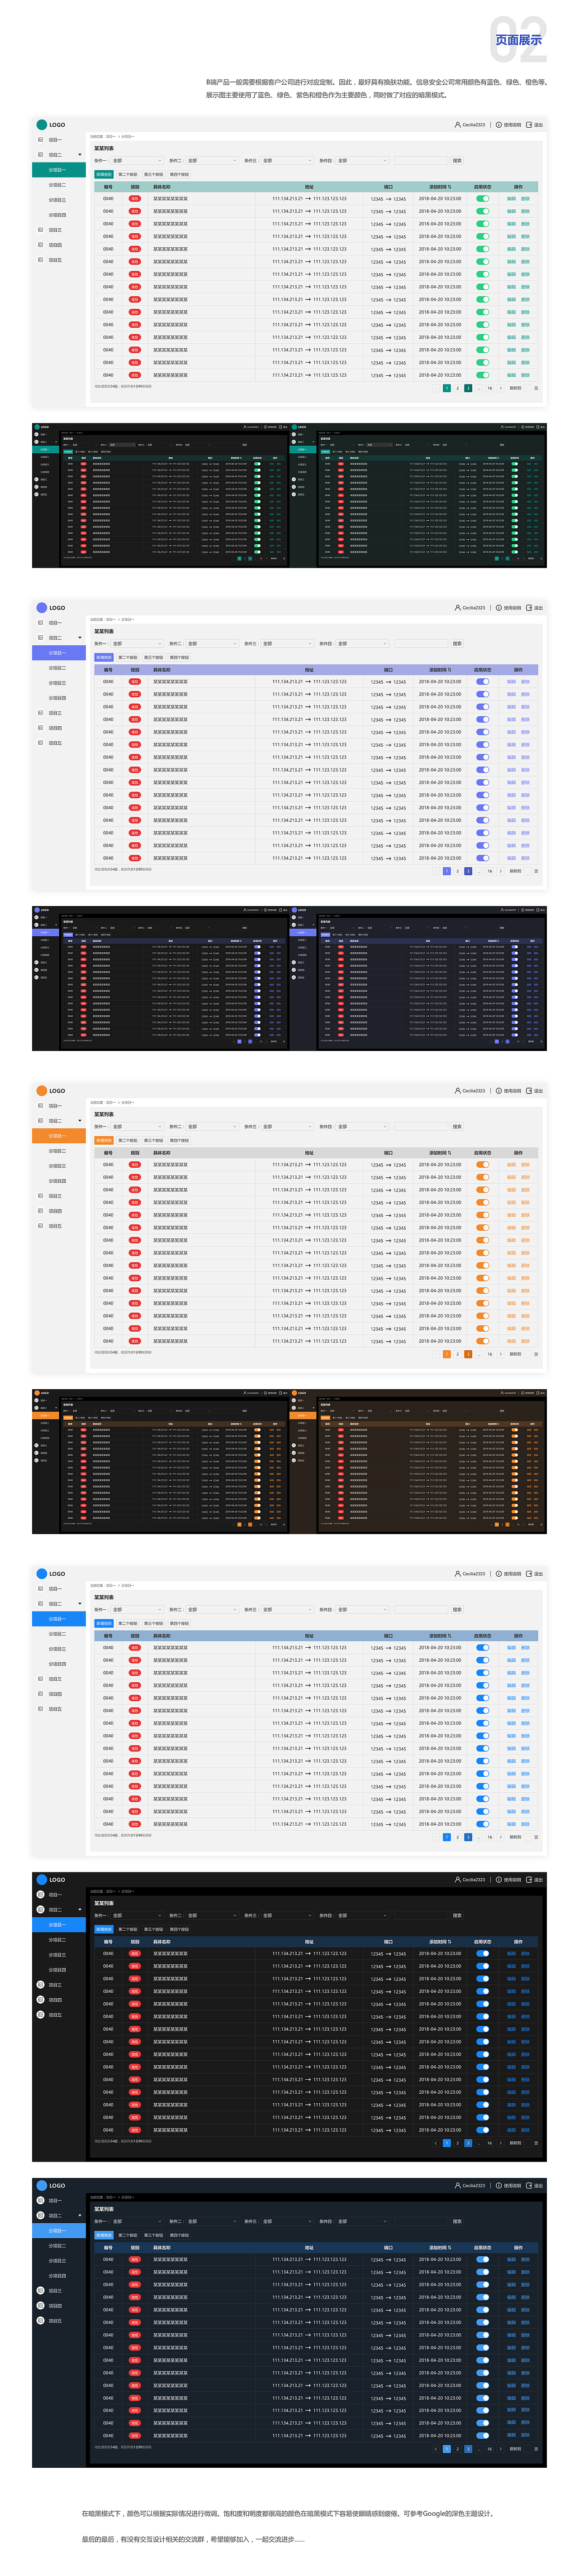
Task: Open the brown-tinted dark orange theme thumbnail
Action: (418, 1462)
